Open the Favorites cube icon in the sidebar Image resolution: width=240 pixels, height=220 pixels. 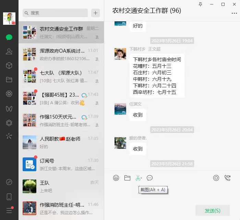[9, 66]
